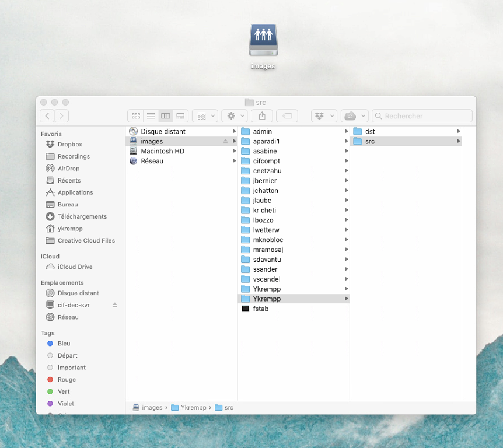Open iCloud Drive in the sidebar
This screenshot has height=448, width=503.
click(75, 267)
